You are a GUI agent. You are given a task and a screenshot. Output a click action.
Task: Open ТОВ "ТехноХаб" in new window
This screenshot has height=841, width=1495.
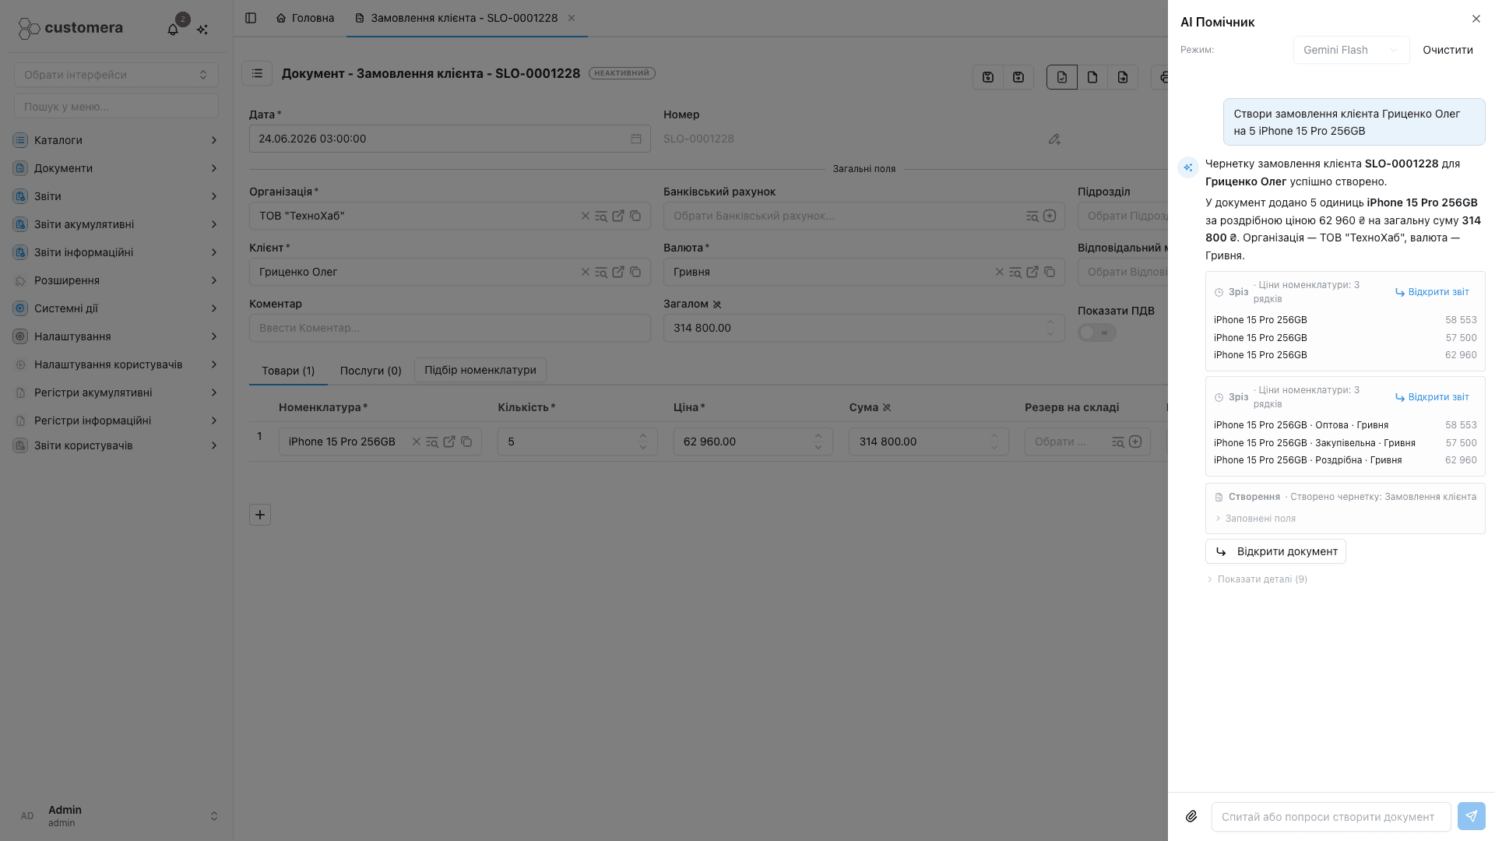(x=618, y=216)
